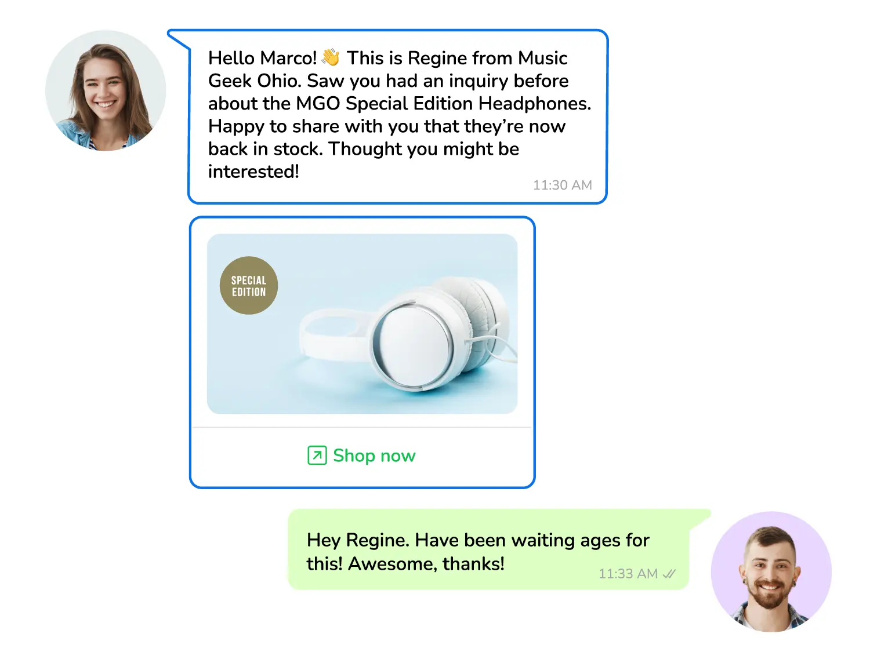Click the Shop now link
This screenshot has width=870, height=652.
pos(361,456)
